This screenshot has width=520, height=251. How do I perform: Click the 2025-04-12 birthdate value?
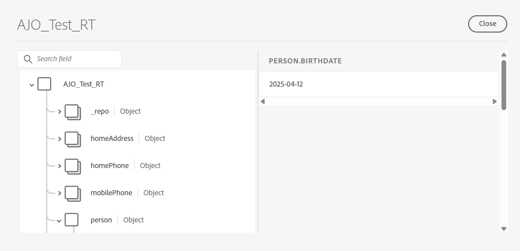point(286,84)
